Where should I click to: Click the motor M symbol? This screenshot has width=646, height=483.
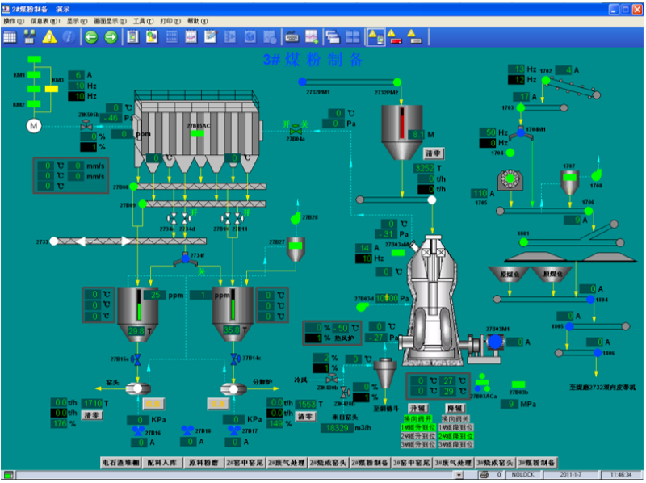click(34, 126)
